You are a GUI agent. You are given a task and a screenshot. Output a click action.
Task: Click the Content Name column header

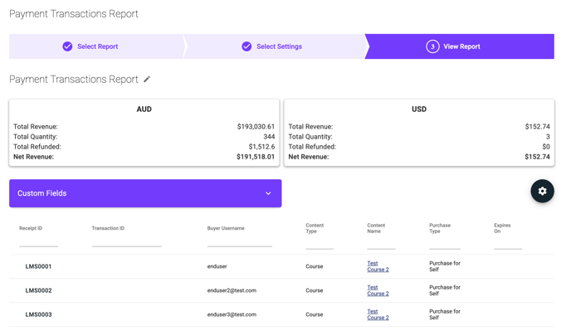[376, 228]
